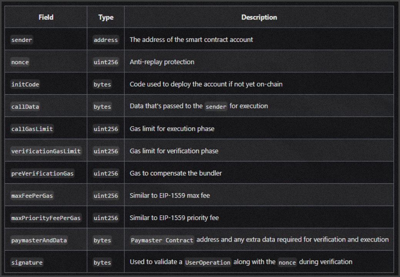Screen dimensions: 400x277
Task: Click the nonce field name
Action: click(x=20, y=62)
